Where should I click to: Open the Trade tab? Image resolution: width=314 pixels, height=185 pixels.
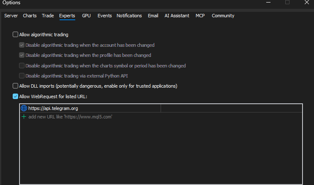coord(48,16)
